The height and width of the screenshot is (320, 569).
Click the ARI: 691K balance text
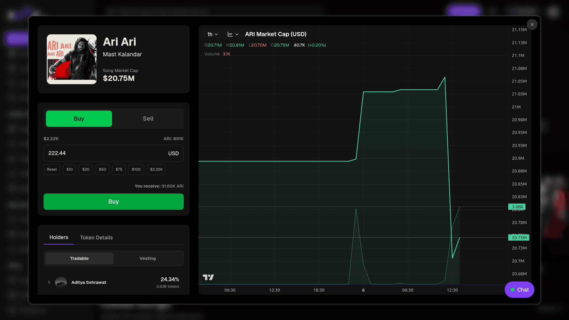click(174, 139)
